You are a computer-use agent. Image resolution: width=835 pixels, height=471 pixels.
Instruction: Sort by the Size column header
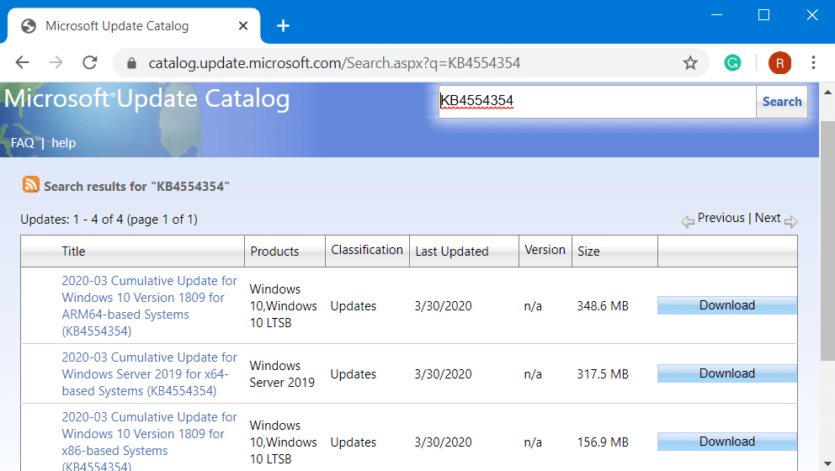(x=588, y=251)
